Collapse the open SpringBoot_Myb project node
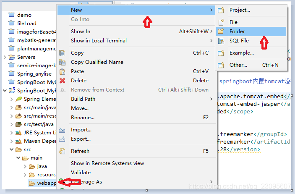295x194 pixels. point(5,91)
